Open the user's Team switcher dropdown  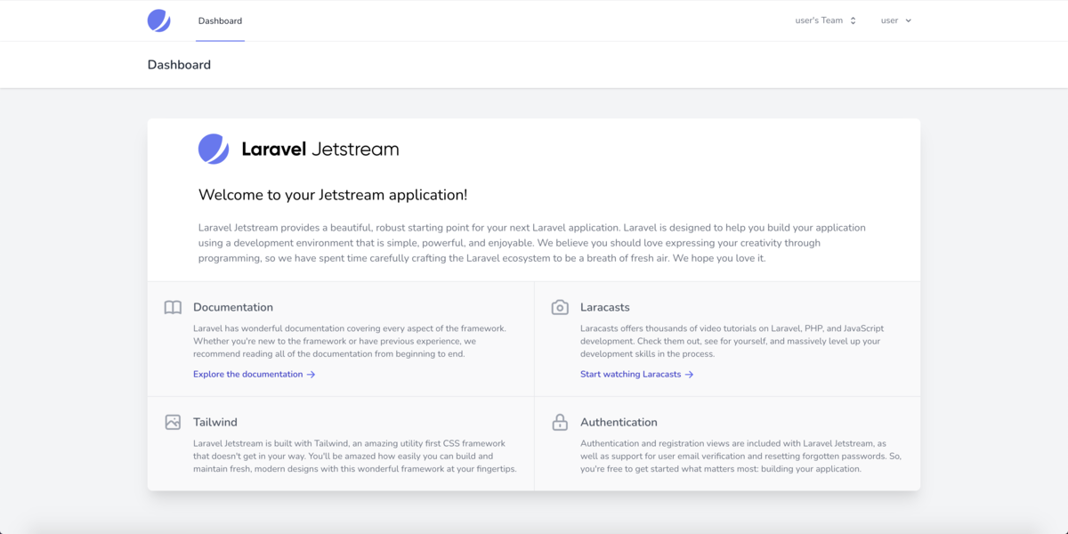826,20
